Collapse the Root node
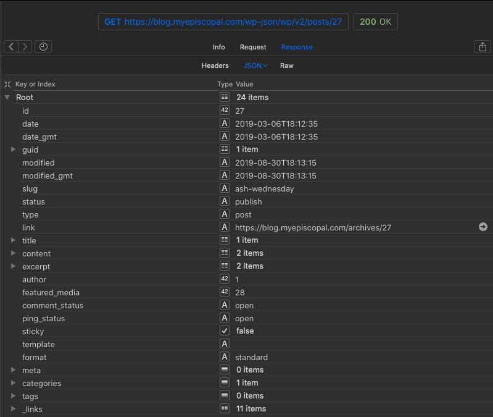This screenshot has width=493, height=417. 7,97
